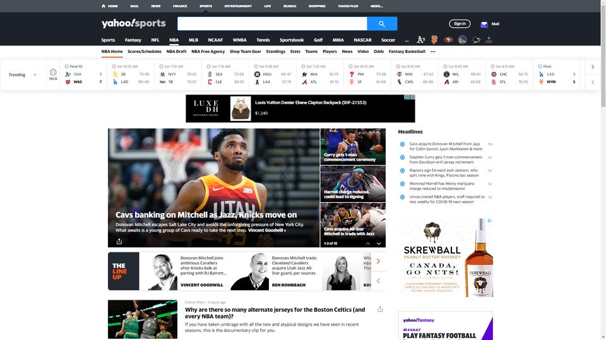Open the Cavs acquire Donovan Mitchell headline icon

[402, 144]
